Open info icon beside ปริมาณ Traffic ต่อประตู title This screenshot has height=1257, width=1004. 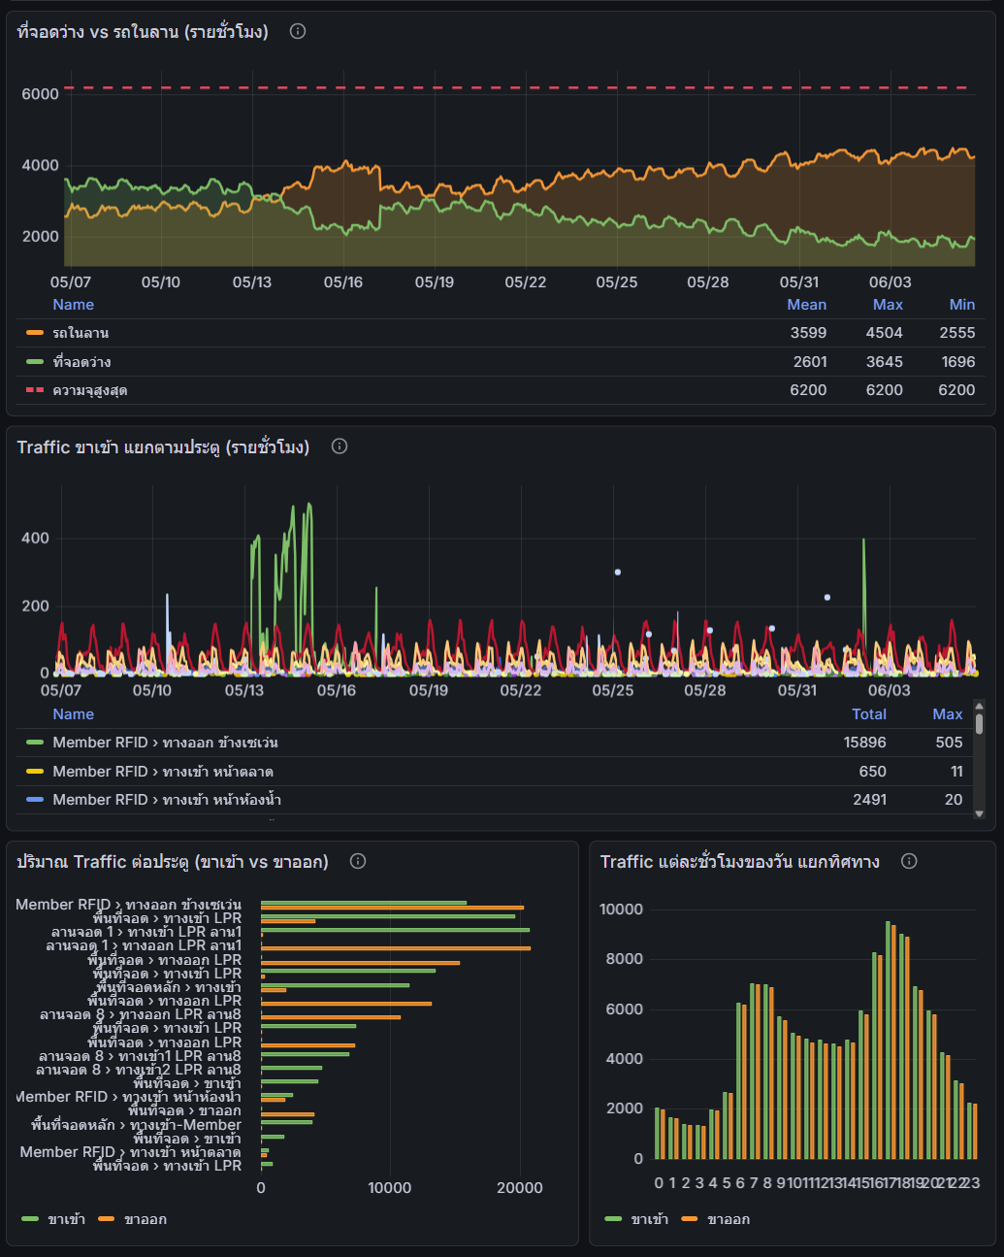point(358,861)
